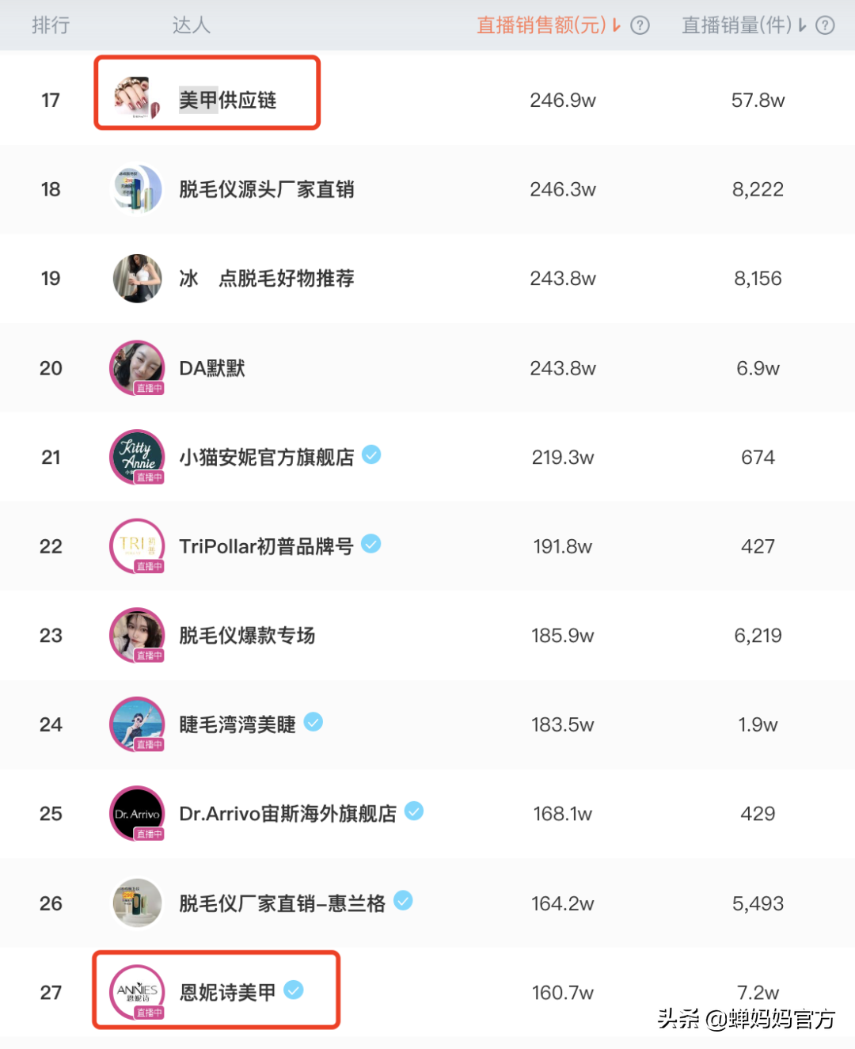This screenshot has width=855, height=1049.
Task: Click the verified badge of 小猫安妮官方旗舰店
Action: (372, 455)
